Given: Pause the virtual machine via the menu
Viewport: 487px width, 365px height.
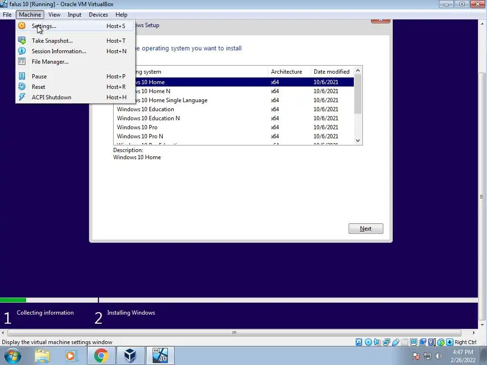Looking at the screenshot, I should coord(75,77).
